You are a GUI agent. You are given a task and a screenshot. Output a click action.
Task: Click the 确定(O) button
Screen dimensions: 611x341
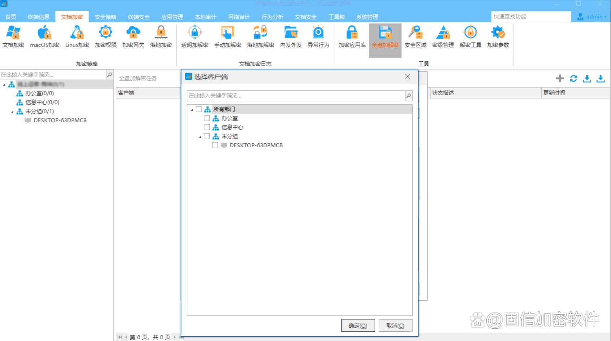click(x=358, y=325)
